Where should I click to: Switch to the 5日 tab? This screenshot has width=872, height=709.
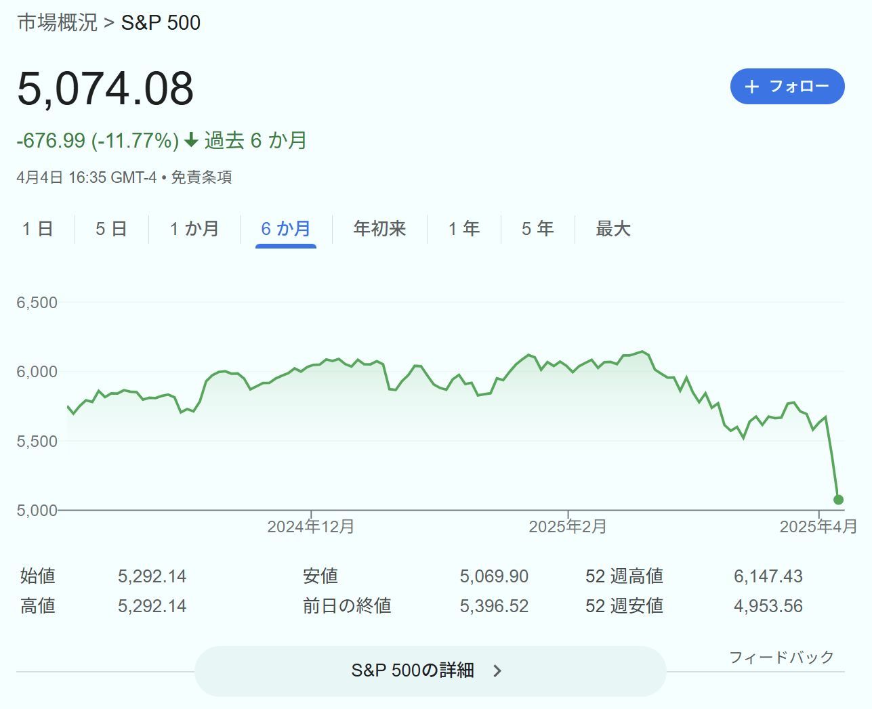click(x=111, y=229)
